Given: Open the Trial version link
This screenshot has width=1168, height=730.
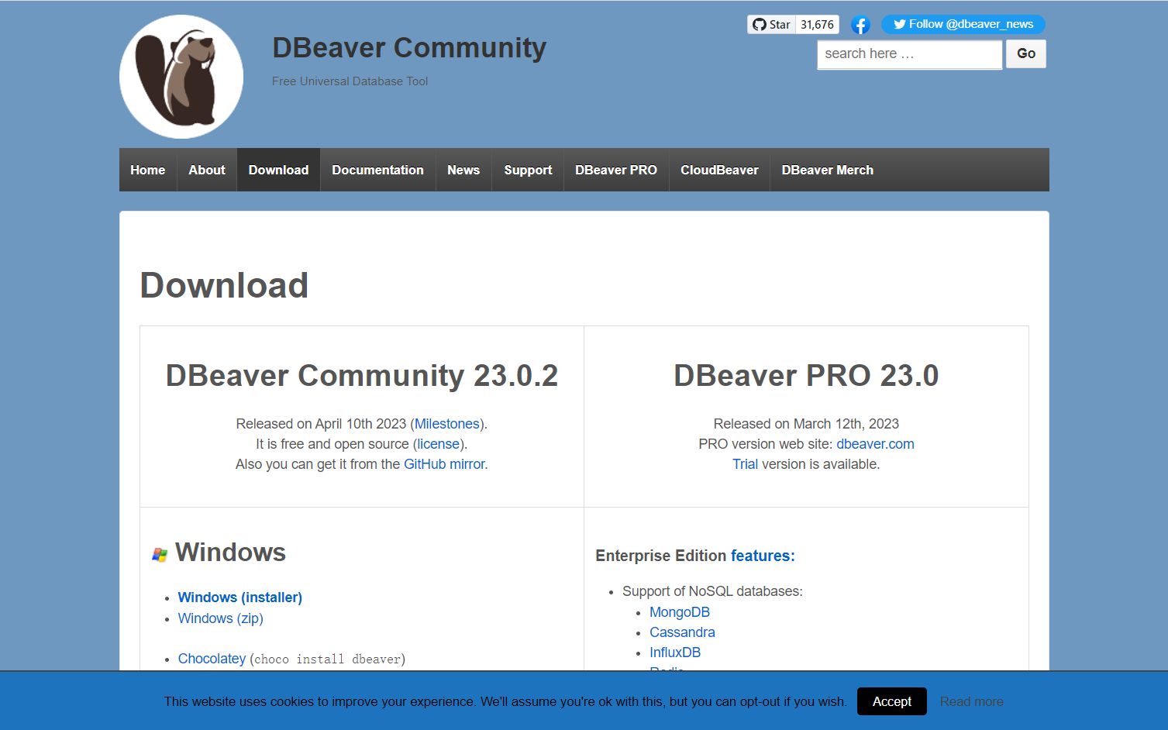Looking at the screenshot, I should tap(745, 464).
